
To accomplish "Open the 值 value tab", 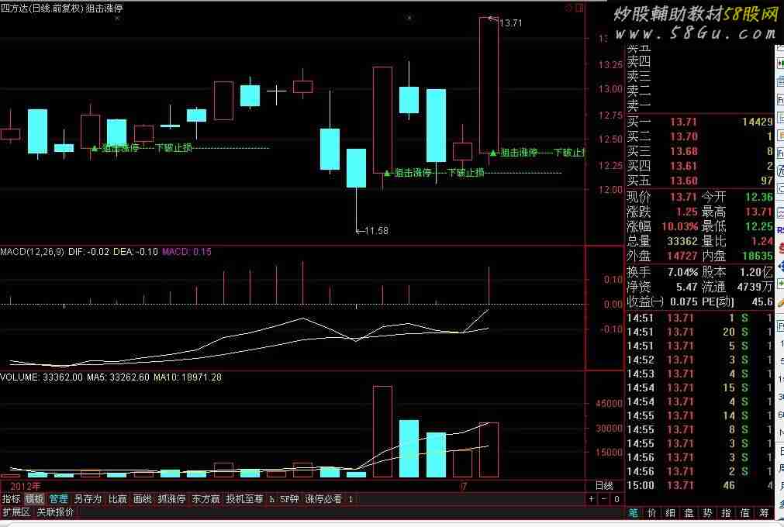I will coord(745,512).
